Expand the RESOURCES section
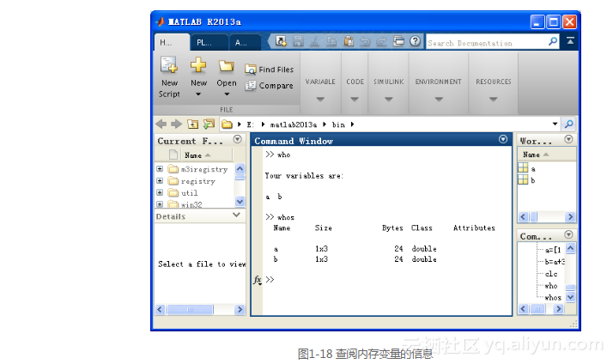This screenshot has width=613, height=364. coord(494,100)
